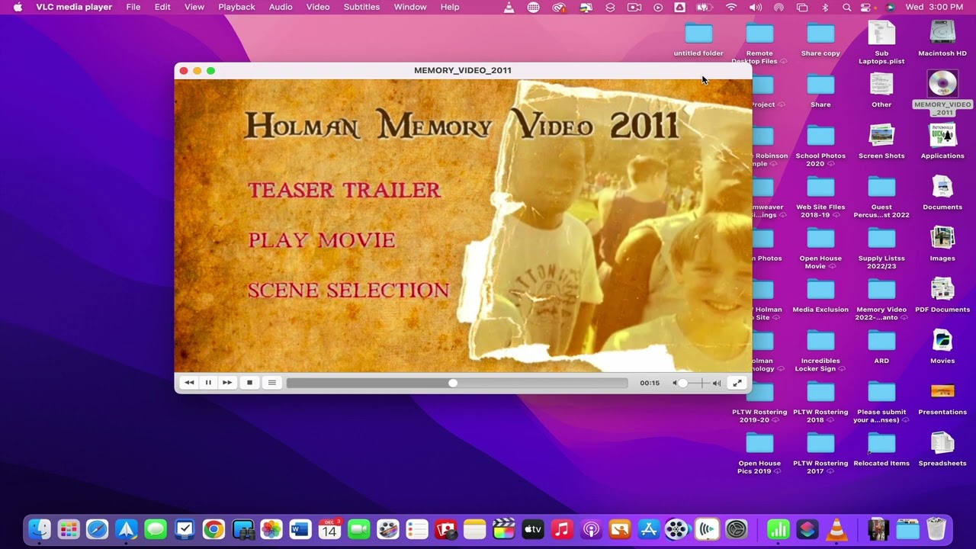Toggle VLC fullscreen mode
This screenshot has height=549, width=976.
pyautogui.click(x=737, y=383)
